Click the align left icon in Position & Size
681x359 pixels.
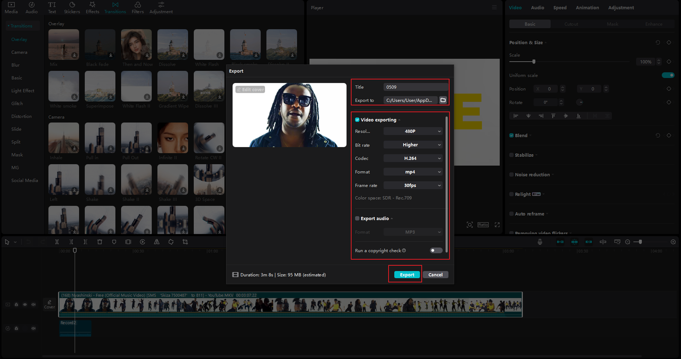pos(516,116)
